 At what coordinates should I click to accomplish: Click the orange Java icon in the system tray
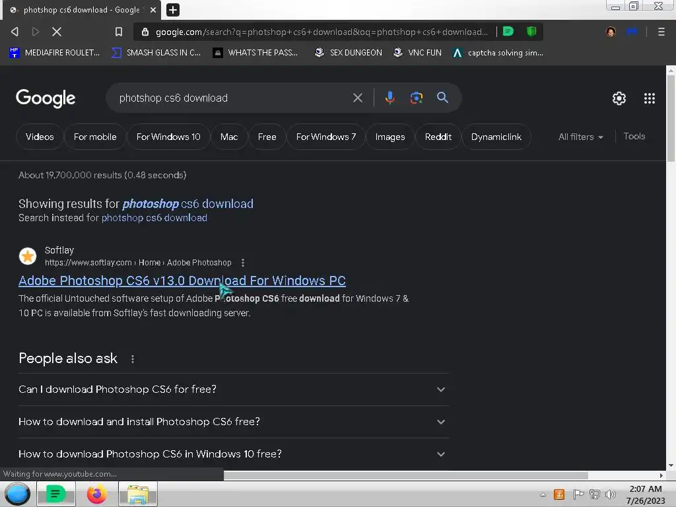click(x=559, y=494)
